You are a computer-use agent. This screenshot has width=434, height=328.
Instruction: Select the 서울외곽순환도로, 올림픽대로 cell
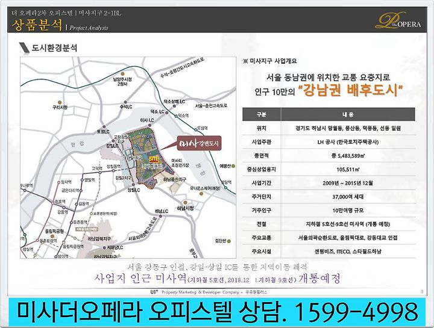pos(348,238)
